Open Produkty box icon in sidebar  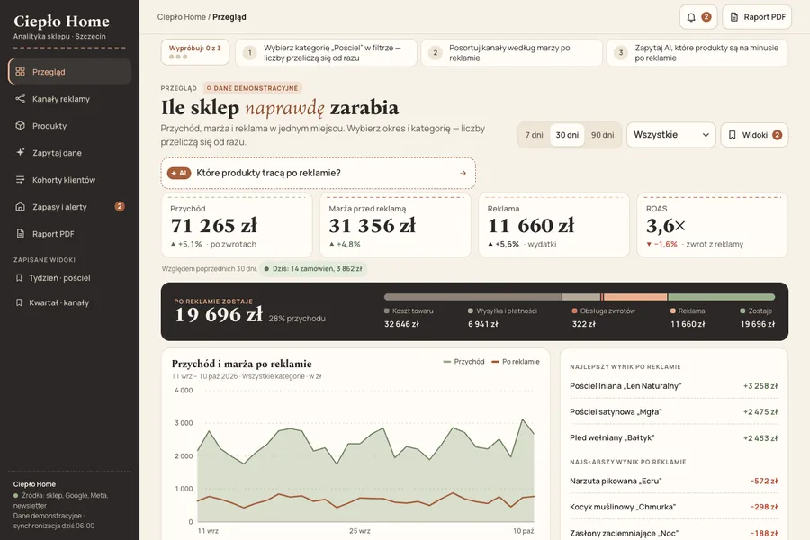tap(20, 126)
